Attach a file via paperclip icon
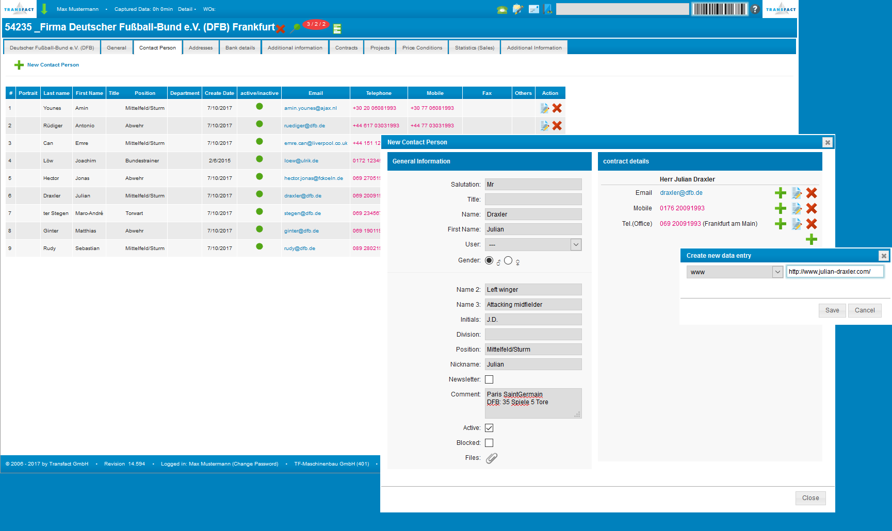Image resolution: width=892 pixels, height=531 pixels. (492, 458)
